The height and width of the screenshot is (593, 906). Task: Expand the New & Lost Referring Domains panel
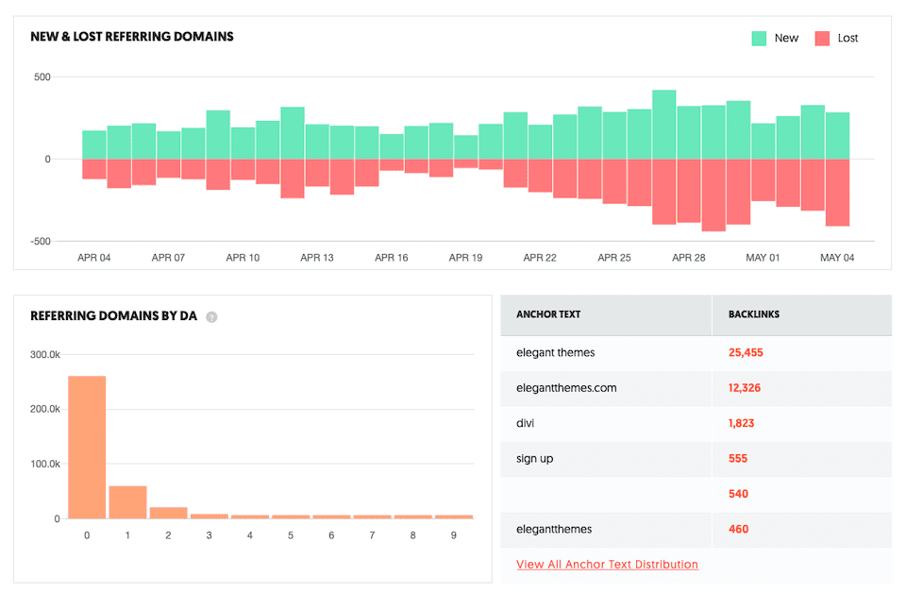pyautogui.click(x=131, y=36)
